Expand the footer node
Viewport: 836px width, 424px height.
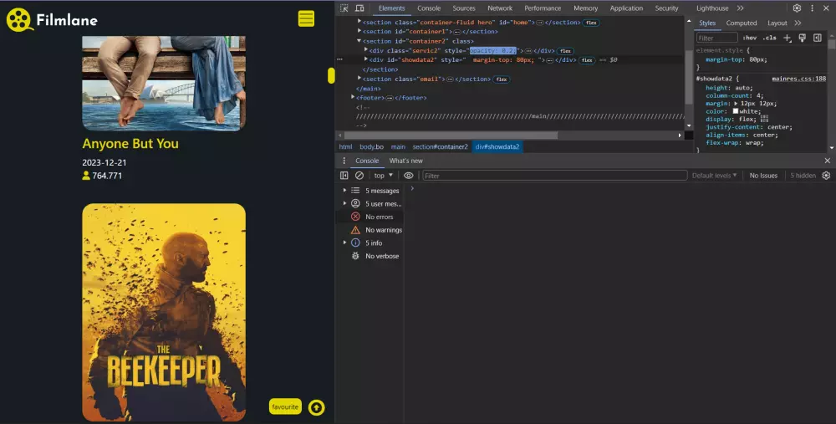(353, 97)
